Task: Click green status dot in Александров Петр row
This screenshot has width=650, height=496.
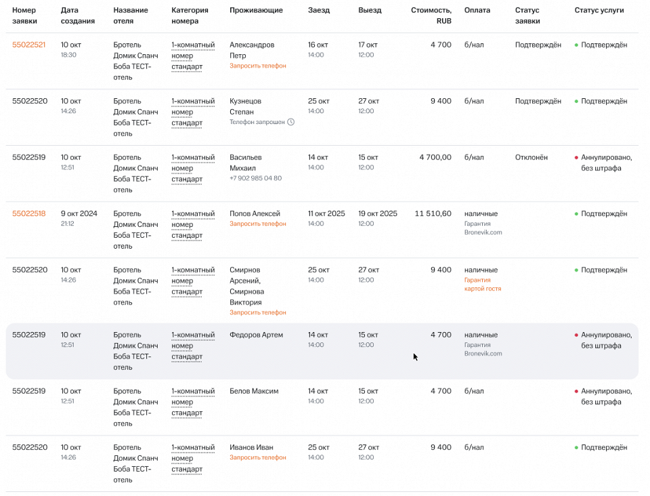Action: pyautogui.click(x=576, y=45)
